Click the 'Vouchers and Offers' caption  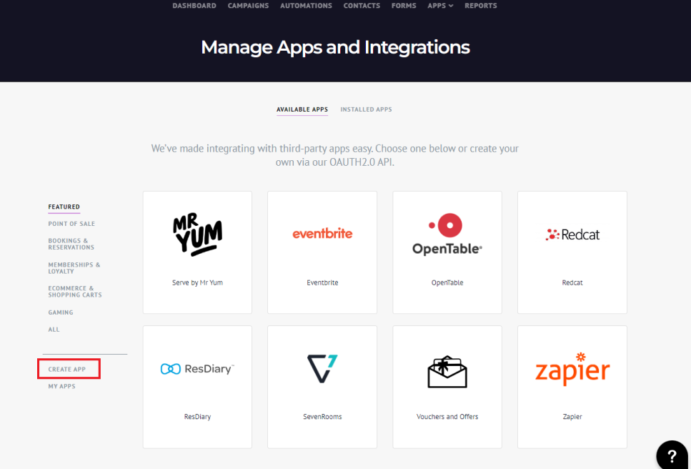pyautogui.click(x=447, y=417)
